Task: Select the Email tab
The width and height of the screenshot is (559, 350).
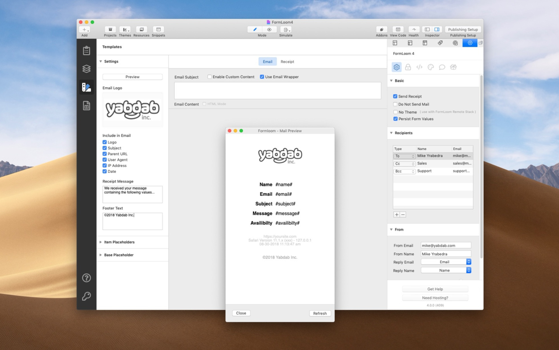Action: tap(267, 62)
